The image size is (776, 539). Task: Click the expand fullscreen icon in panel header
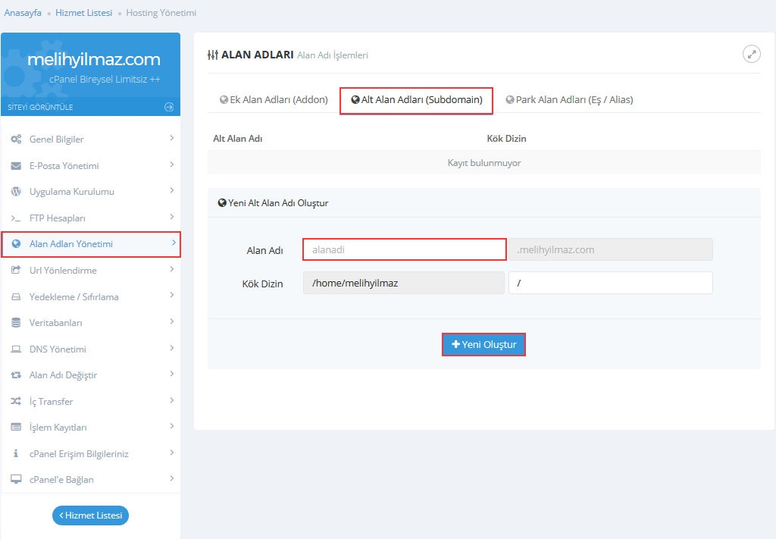click(751, 54)
